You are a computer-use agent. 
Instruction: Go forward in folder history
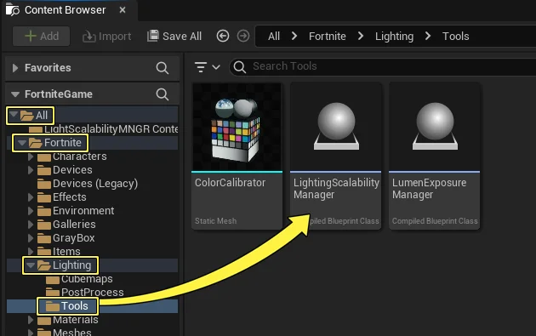point(243,36)
